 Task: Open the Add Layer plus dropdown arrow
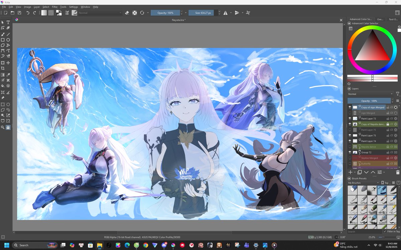click(355, 172)
